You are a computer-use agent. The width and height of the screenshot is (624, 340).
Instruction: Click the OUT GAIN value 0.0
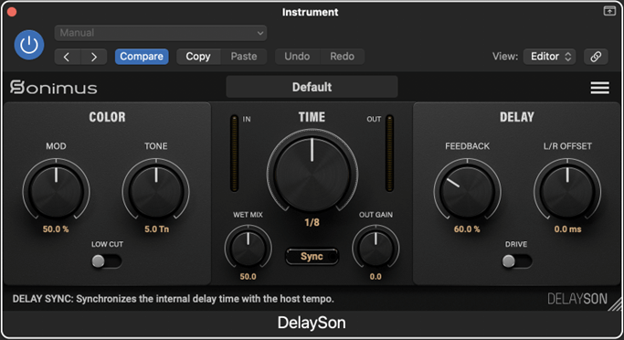[x=375, y=277]
